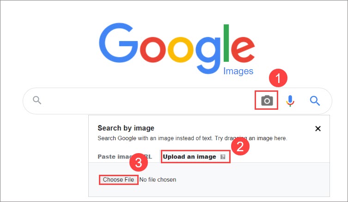The height and width of the screenshot is (202, 348).
Task: Click the gray magnifier inside search box
Action: (37, 100)
